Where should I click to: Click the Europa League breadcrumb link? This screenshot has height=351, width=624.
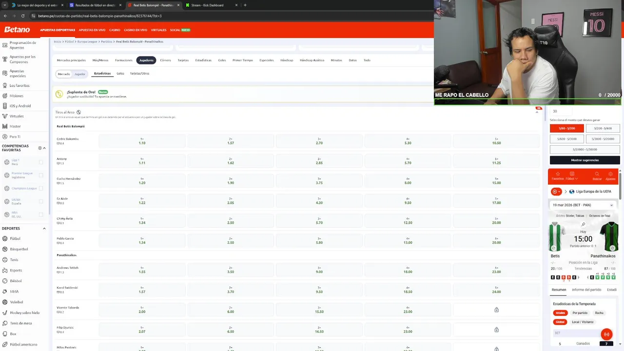[x=87, y=41]
